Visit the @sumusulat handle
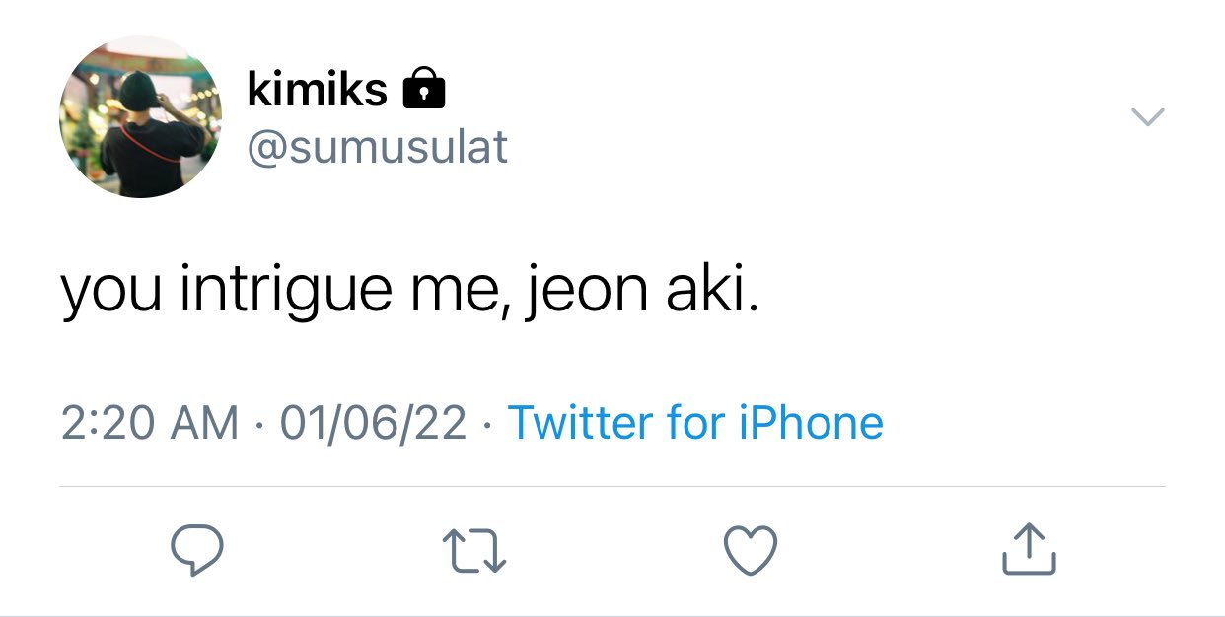1225x617 pixels. 378,148
